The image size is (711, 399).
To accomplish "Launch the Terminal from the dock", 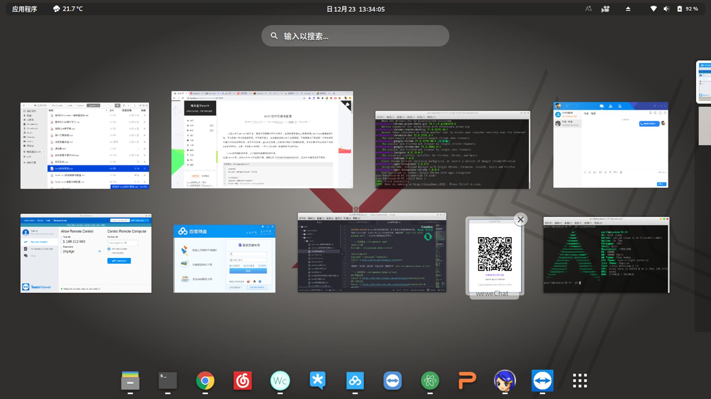I will tap(167, 381).
